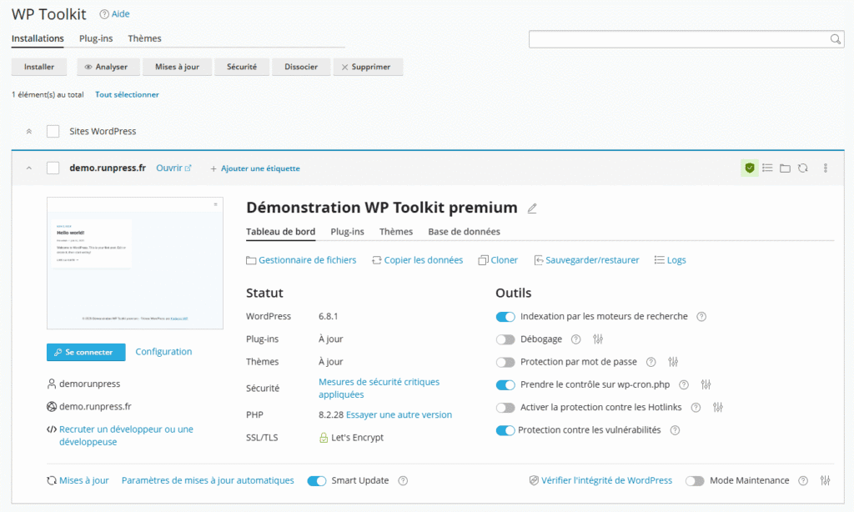Click Essayer une autre version link

coord(399,414)
